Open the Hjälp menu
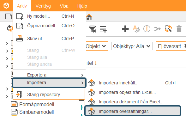 pyautogui.click(x=82, y=6)
